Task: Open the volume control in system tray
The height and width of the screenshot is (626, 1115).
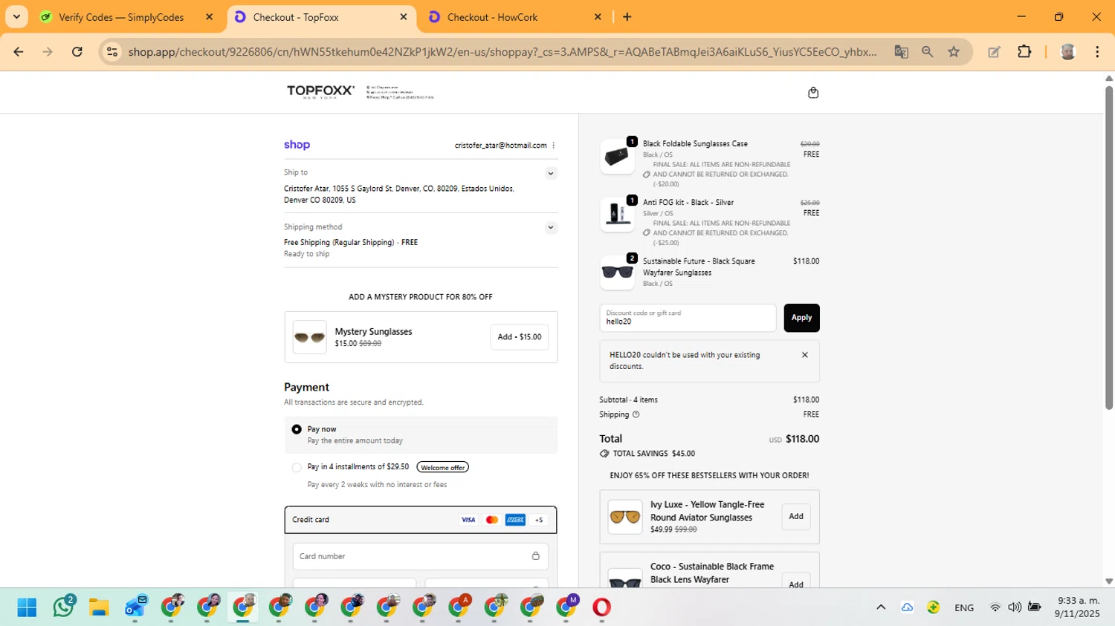Action: click(1014, 607)
